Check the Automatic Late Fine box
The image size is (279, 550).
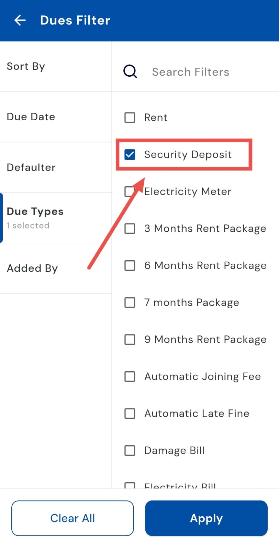tap(130, 413)
